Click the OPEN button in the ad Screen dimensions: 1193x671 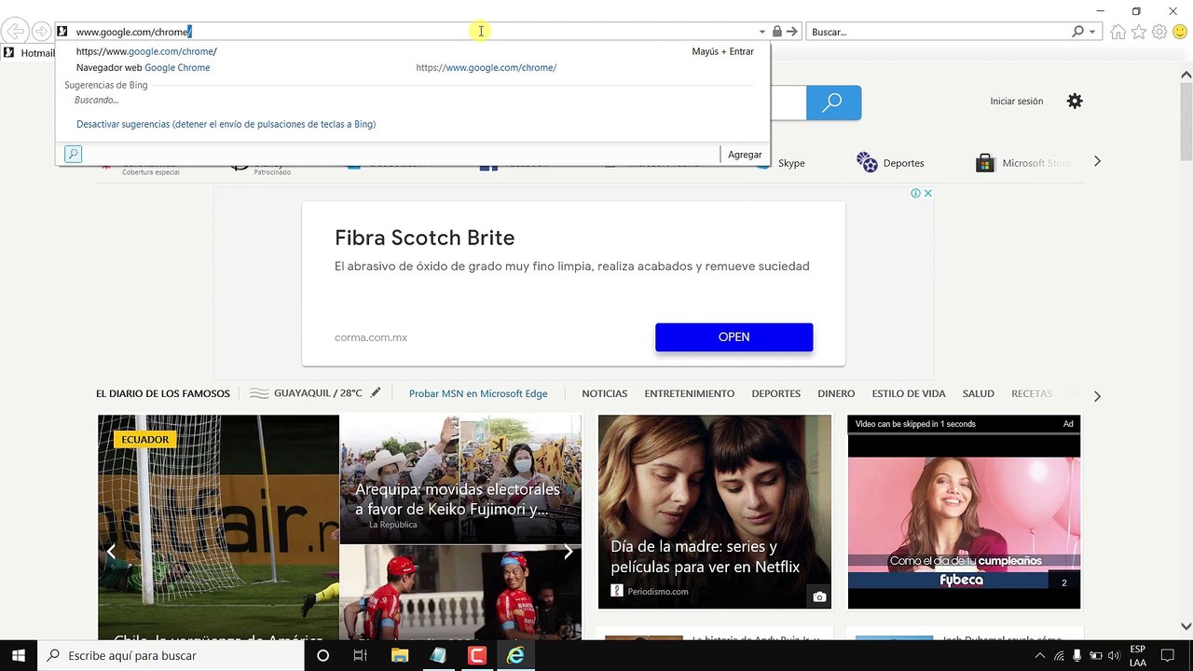point(734,337)
